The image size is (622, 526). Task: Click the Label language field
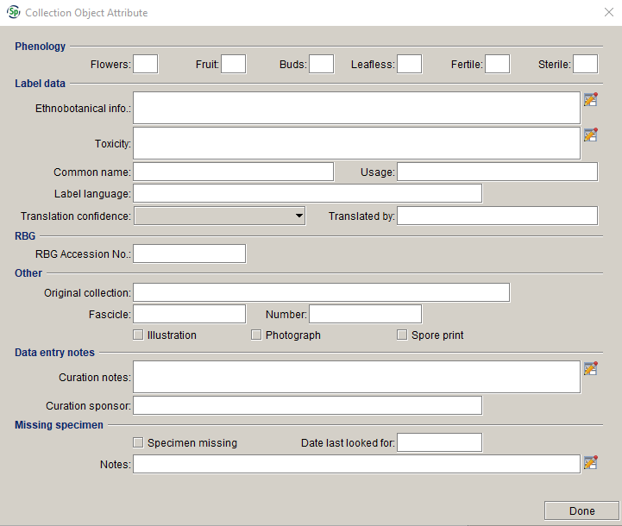pyautogui.click(x=307, y=193)
